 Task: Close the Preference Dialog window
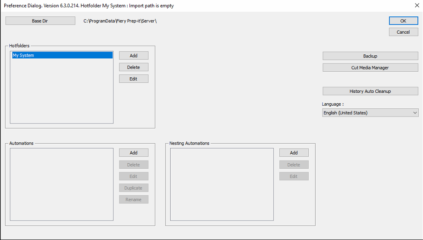click(x=416, y=6)
